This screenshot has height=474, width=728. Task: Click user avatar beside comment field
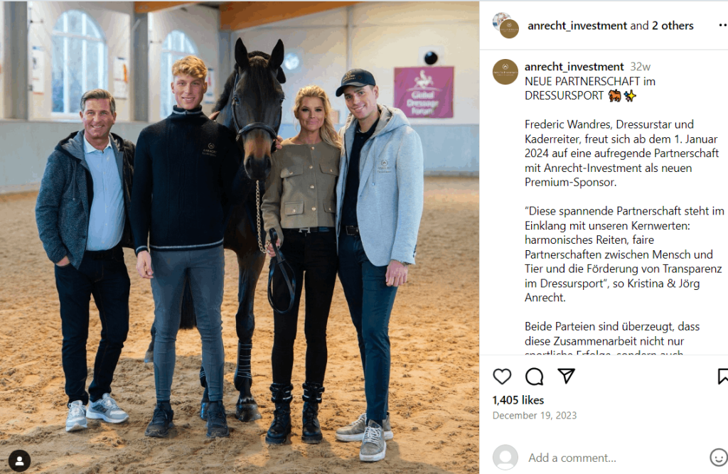[505, 457]
